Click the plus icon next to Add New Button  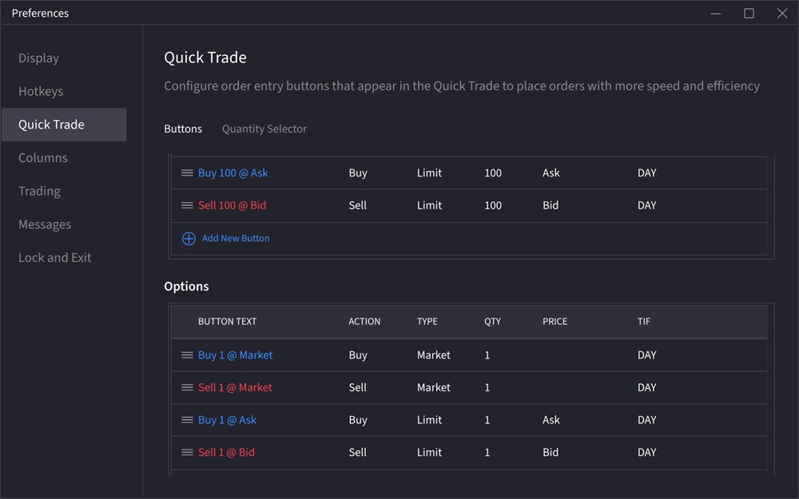[188, 238]
